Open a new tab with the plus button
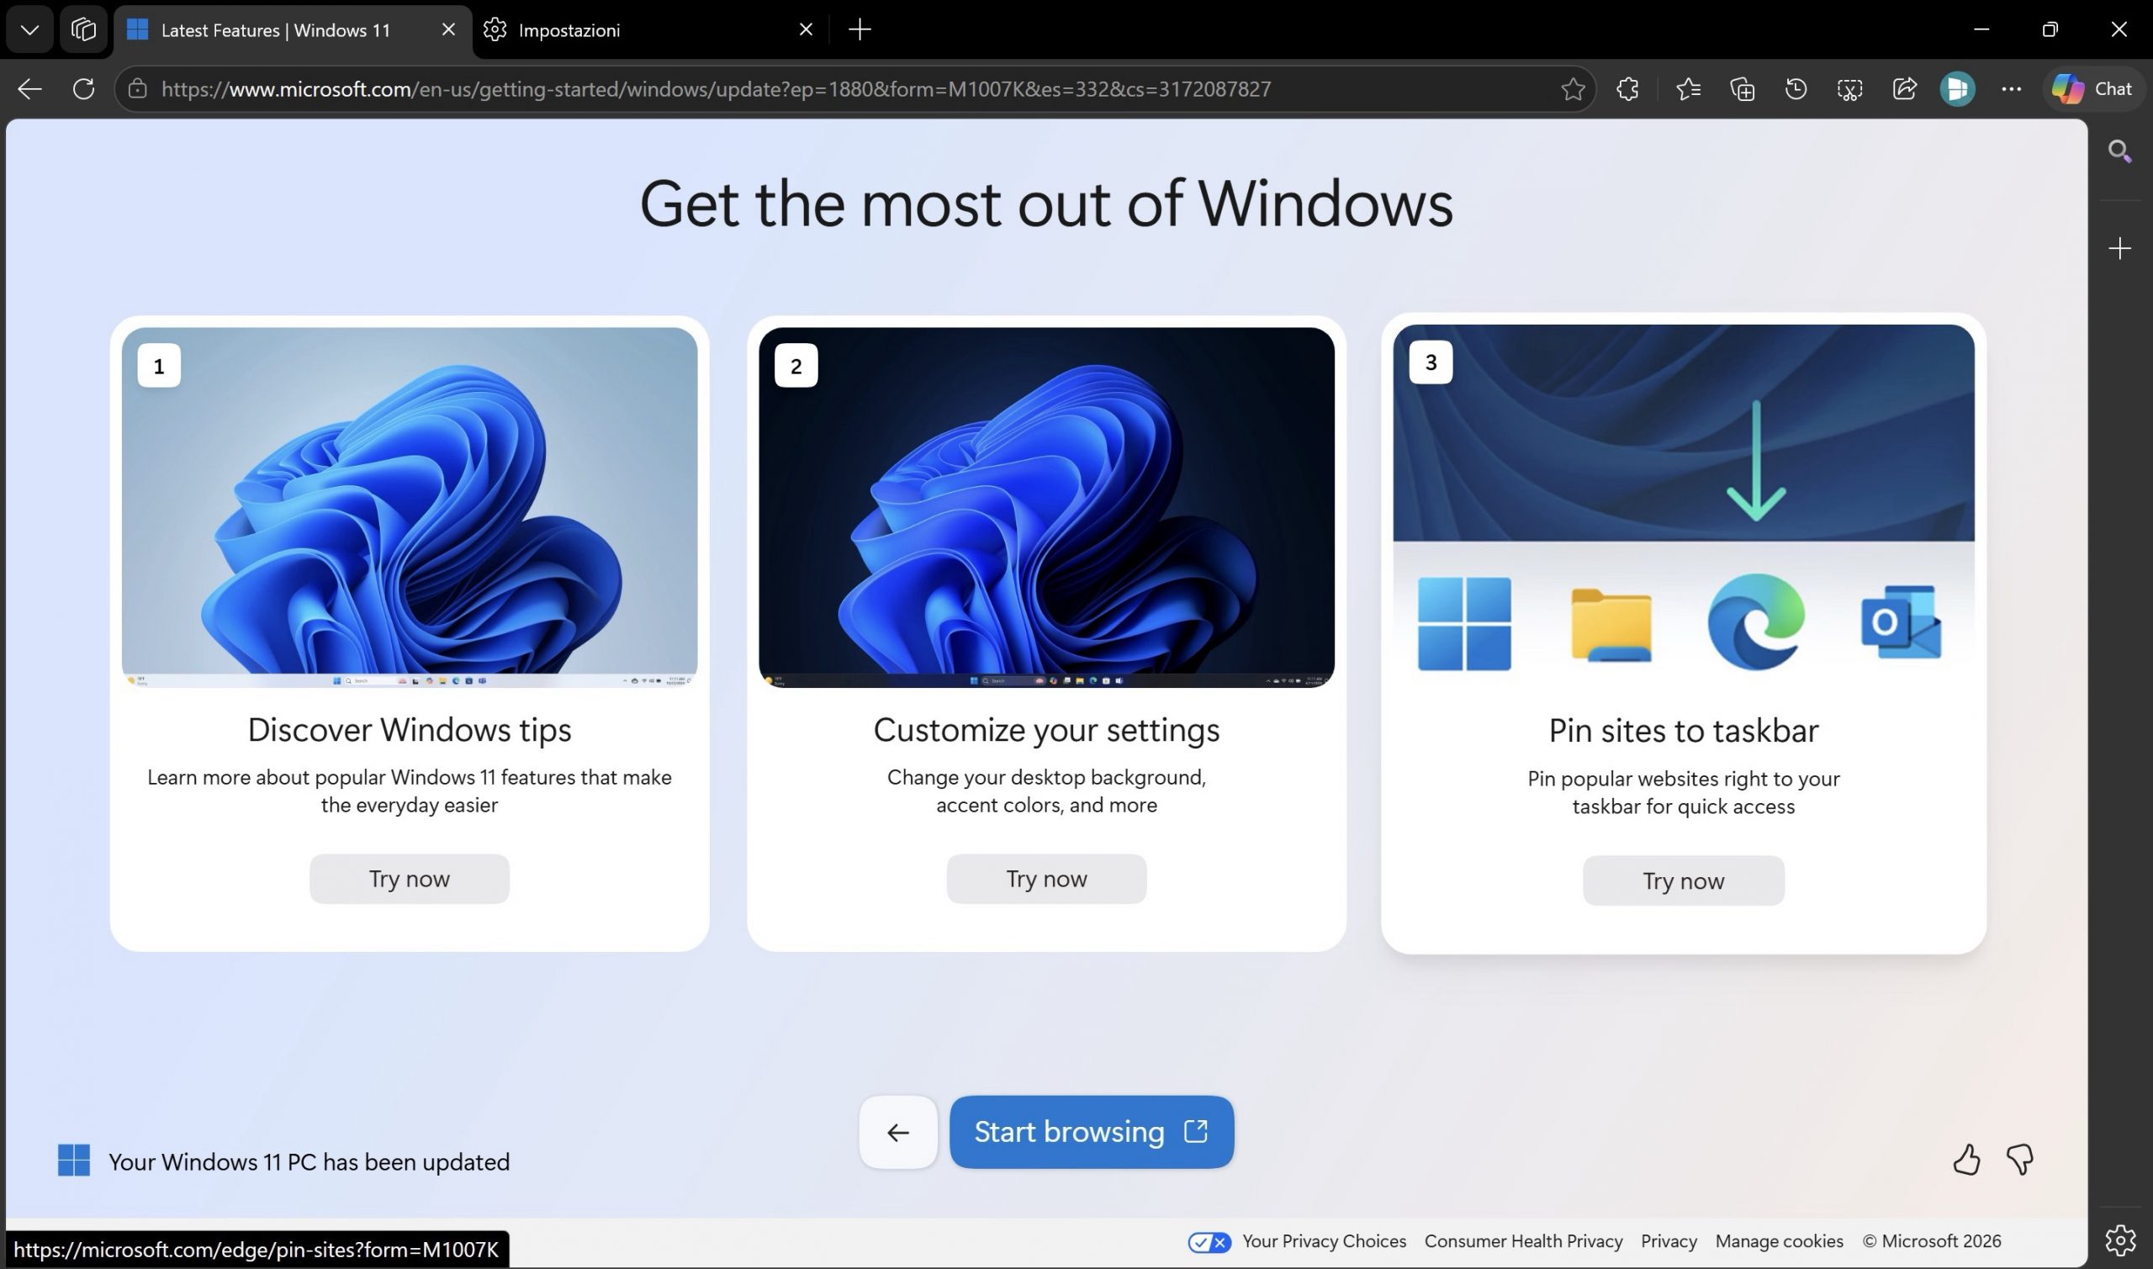This screenshot has width=2153, height=1269. tap(860, 30)
